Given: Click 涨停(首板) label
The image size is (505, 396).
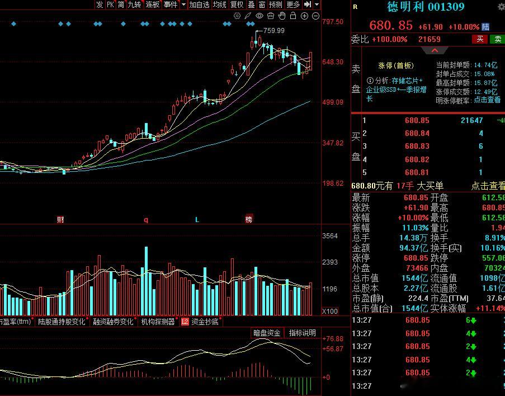Looking at the screenshot, I should [x=396, y=66].
